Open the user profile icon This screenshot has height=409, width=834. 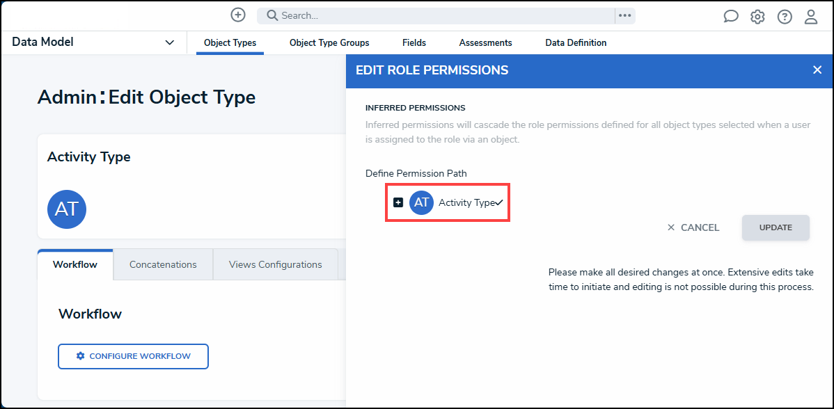[x=811, y=17]
